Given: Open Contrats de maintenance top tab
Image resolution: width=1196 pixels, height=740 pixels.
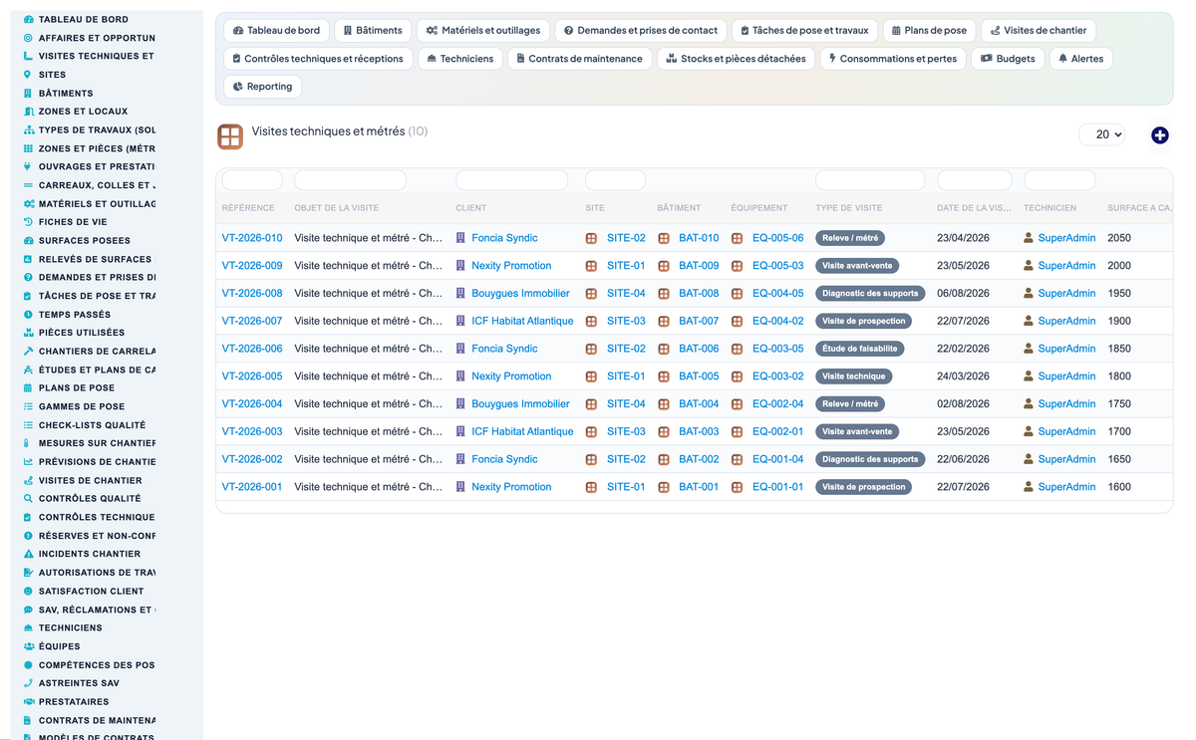Looking at the screenshot, I should pyautogui.click(x=579, y=59).
